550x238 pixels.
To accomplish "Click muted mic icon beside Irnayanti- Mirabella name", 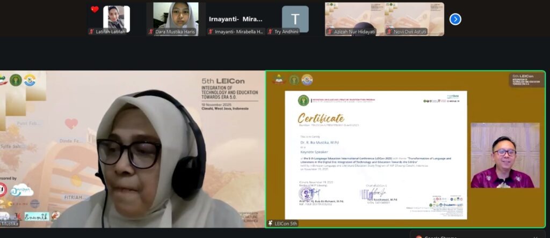I will click(211, 32).
